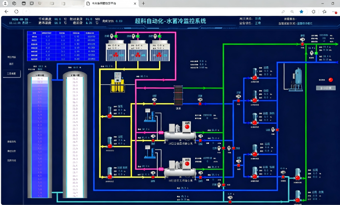Click the plate heat exchanger graphic
The image size is (340, 205).
[178, 95]
